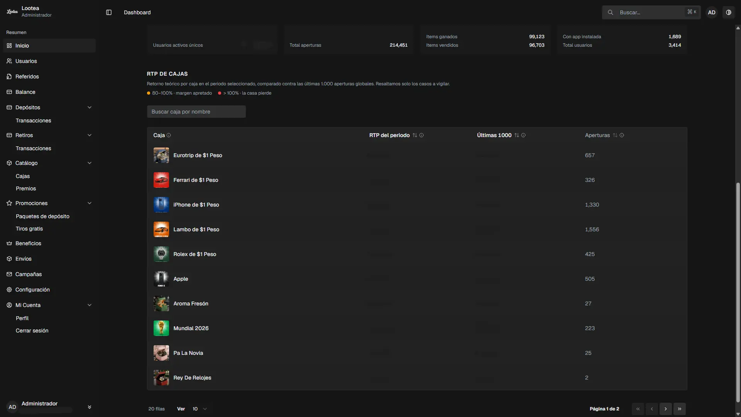Open Pa La Novia box thumbnail

pyautogui.click(x=161, y=353)
